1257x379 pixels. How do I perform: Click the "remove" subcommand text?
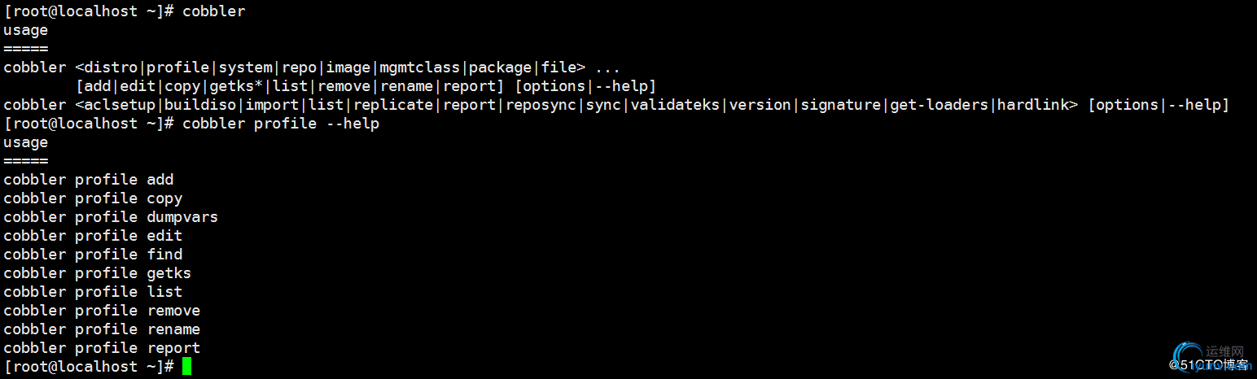tap(173, 311)
